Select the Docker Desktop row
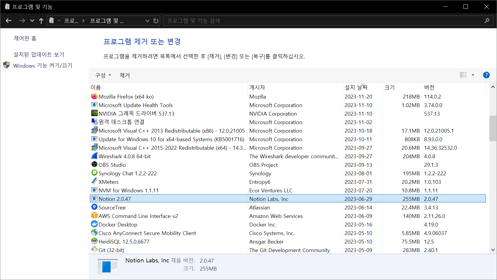Image resolution: width=497 pixels, height=280 pixels. (x=288, y=224)
